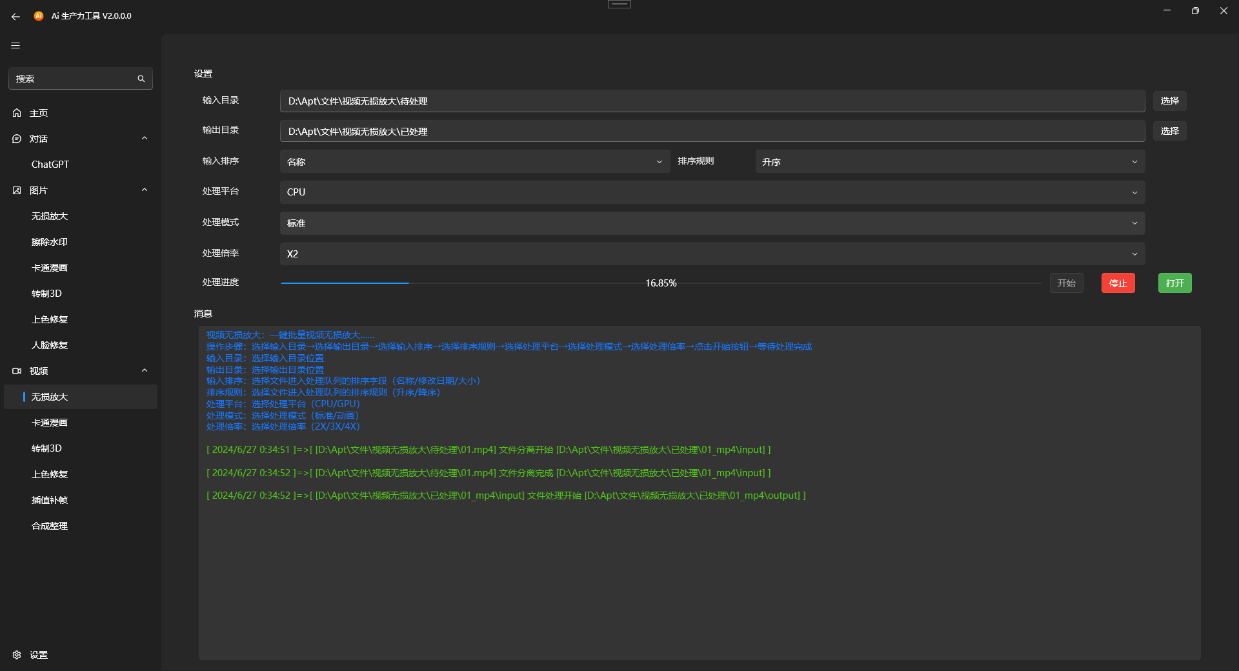Click the 对话 section label

[39, 139]
